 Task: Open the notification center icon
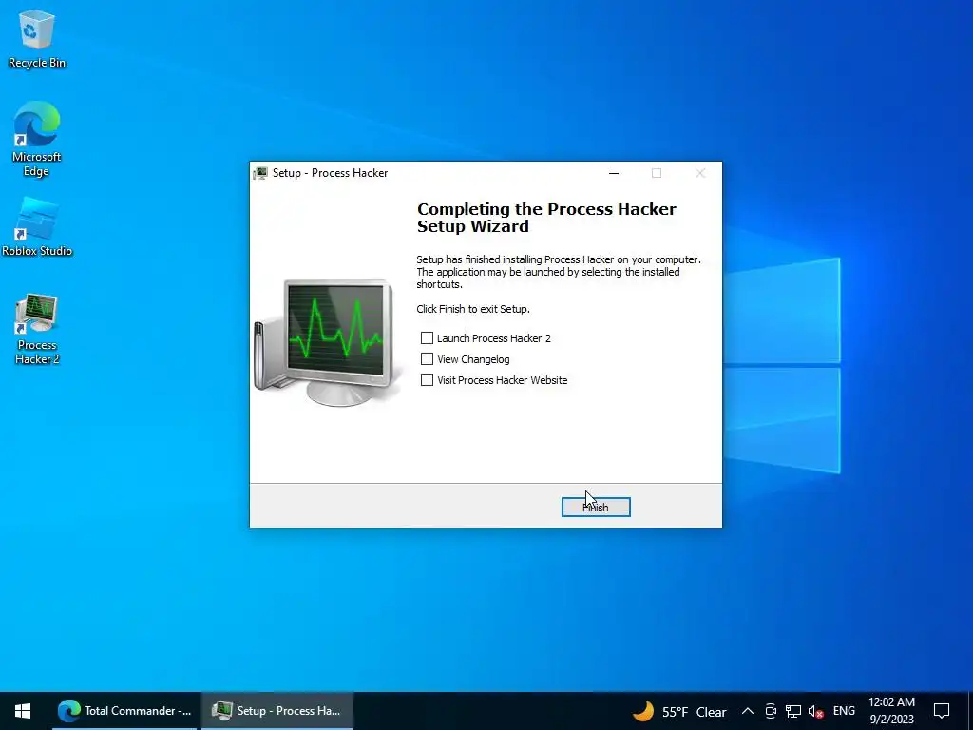[942, 711]
